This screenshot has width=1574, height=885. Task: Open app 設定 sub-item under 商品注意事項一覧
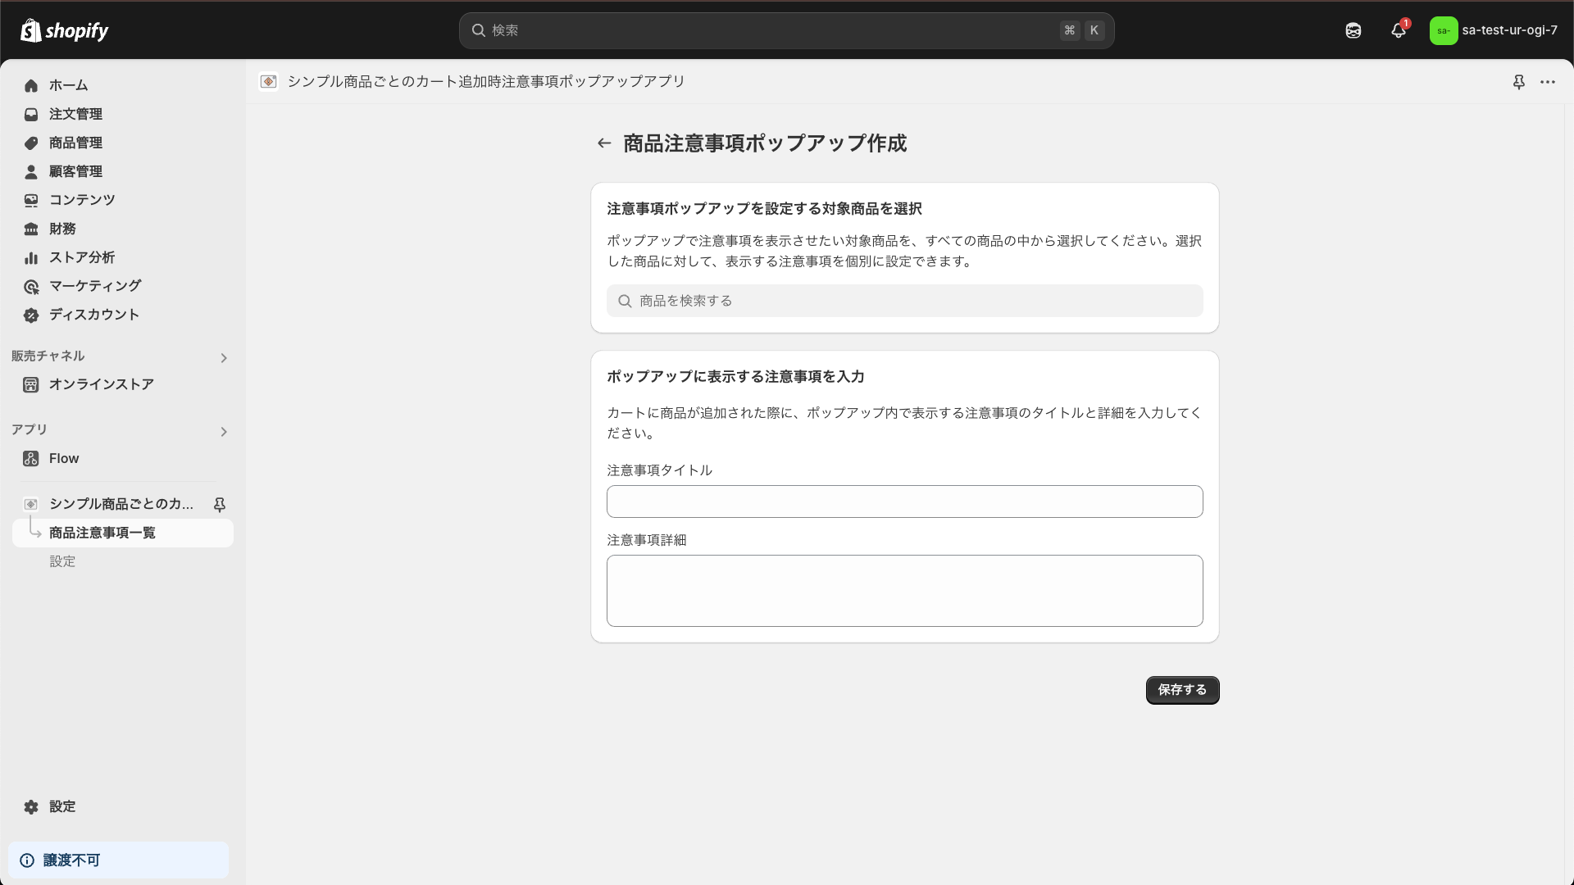[62, 561]
